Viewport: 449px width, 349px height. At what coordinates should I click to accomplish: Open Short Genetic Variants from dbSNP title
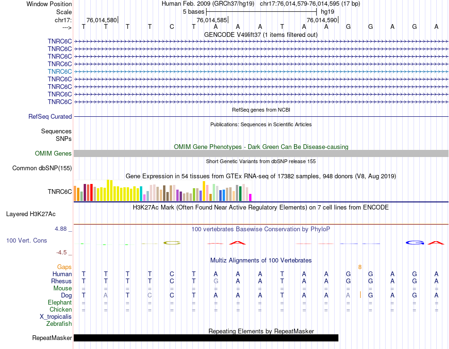(261, 161)
